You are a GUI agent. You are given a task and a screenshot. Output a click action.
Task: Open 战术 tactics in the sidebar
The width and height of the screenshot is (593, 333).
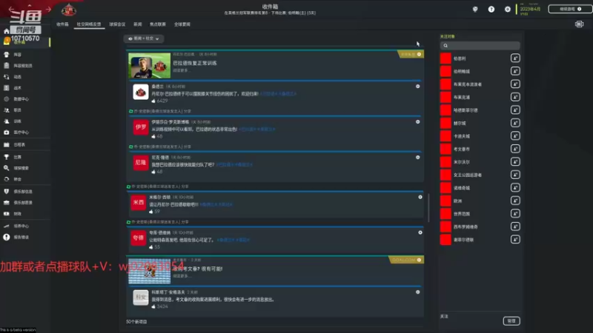[x=17, y=88]
